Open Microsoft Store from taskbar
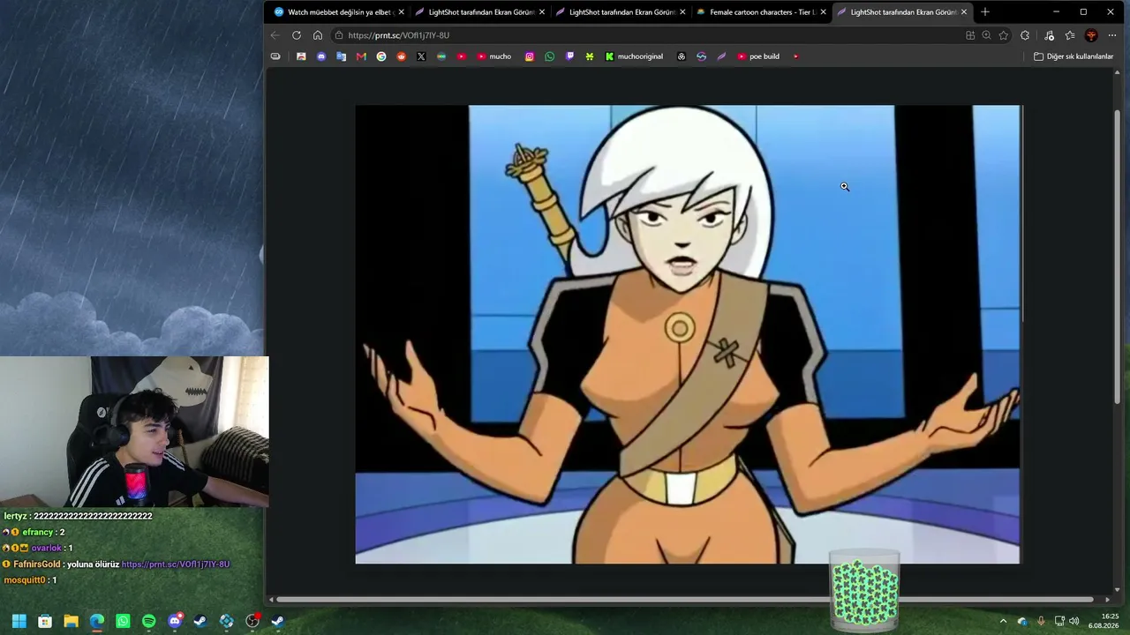Screen dimensions: 1130x635 [x=45, y=621]
